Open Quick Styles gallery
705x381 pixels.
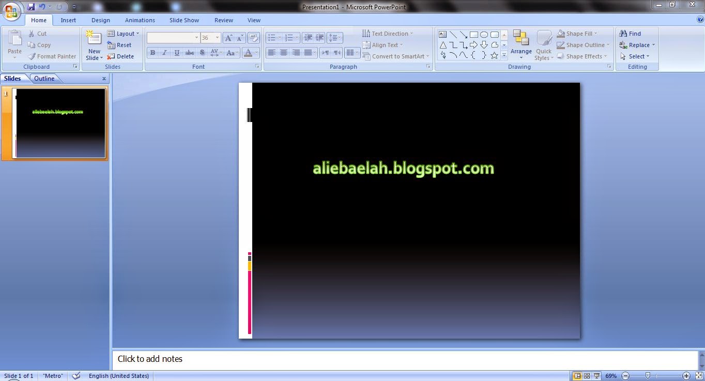[x=543, y=46]
